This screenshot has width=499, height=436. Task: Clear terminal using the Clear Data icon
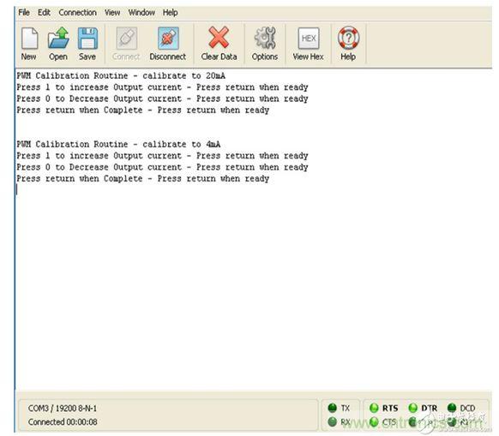click(219, 38)
